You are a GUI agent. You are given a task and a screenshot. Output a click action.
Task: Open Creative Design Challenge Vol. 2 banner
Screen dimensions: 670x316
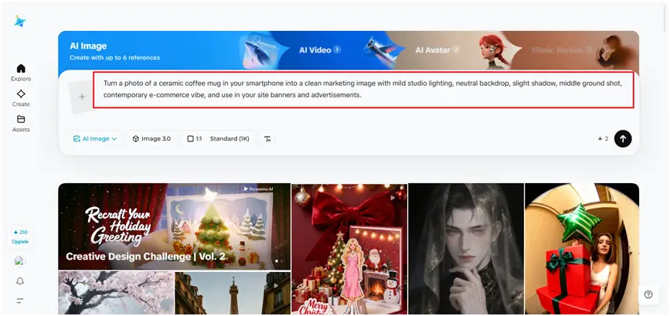click(x=174, y=226)
